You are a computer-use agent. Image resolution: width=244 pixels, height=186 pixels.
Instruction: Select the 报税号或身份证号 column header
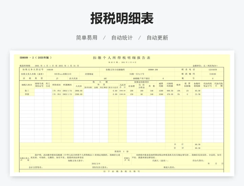point(39,85)
